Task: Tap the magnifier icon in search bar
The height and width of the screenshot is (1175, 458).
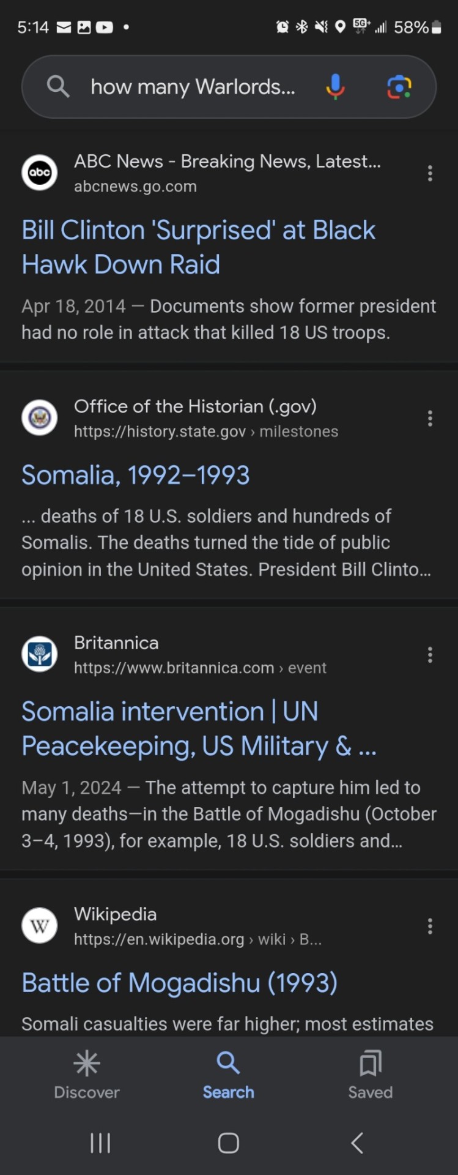Action: point(58,87)
